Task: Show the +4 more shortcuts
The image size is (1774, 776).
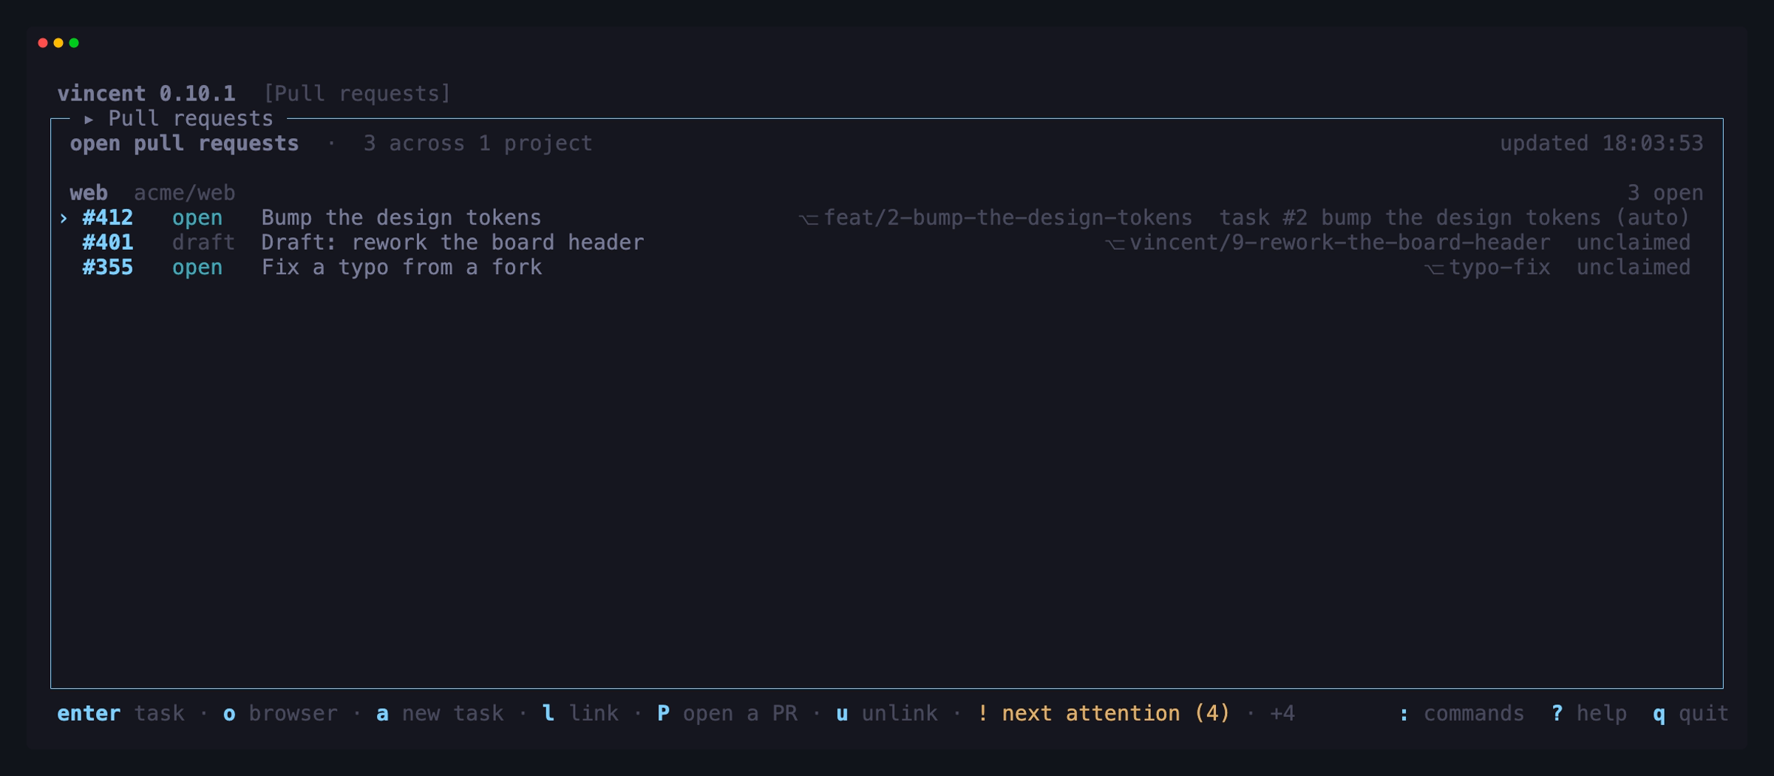Action: tap(1282, 713)
